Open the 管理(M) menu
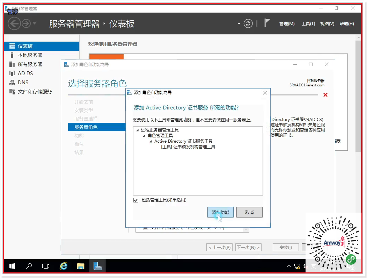 [287, 24]
